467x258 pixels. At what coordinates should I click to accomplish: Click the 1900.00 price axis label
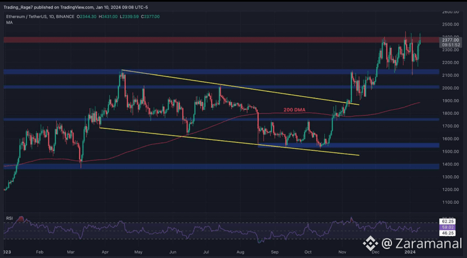450,101
